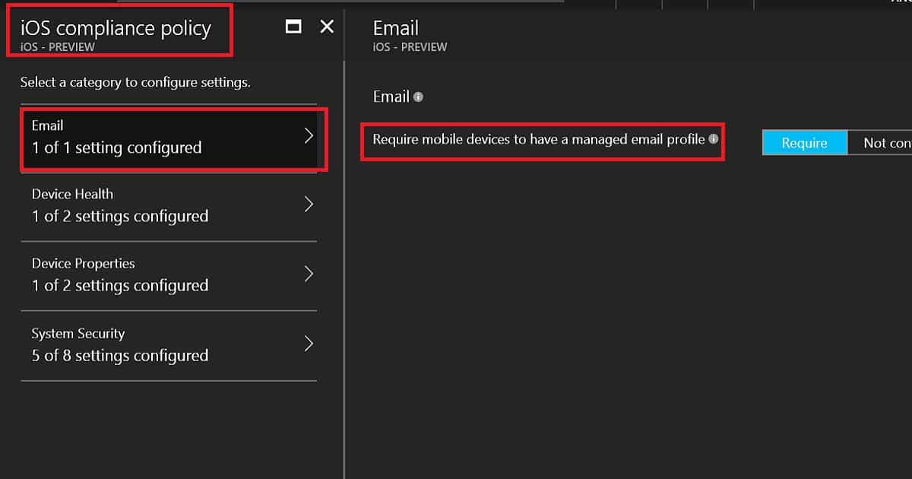Screen dimensions: 912x479
Task: Expand Email category chevron arrow
Action: [x=309, y=135]
